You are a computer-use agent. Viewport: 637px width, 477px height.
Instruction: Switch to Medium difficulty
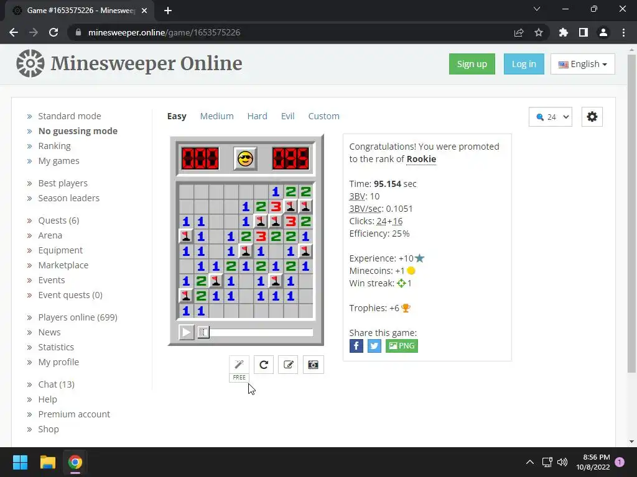pyautogui.click(x=217, y=116)
